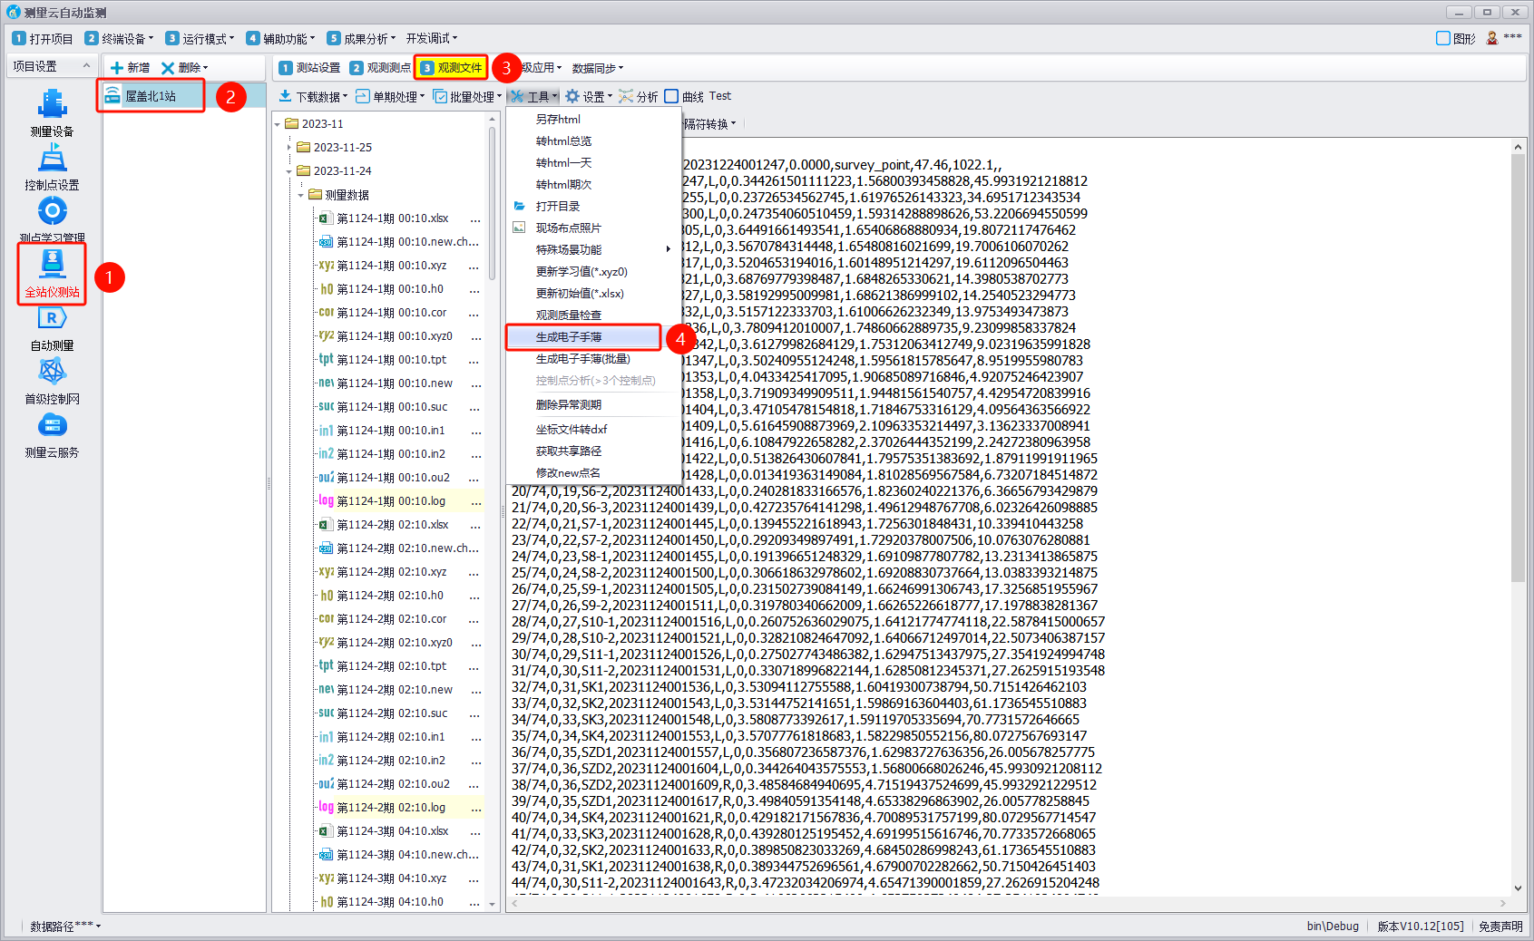This screenshot has height=941, width=1534.
Task: Select file 第1124-1期 00:10.xlsx
Action: 392,218
